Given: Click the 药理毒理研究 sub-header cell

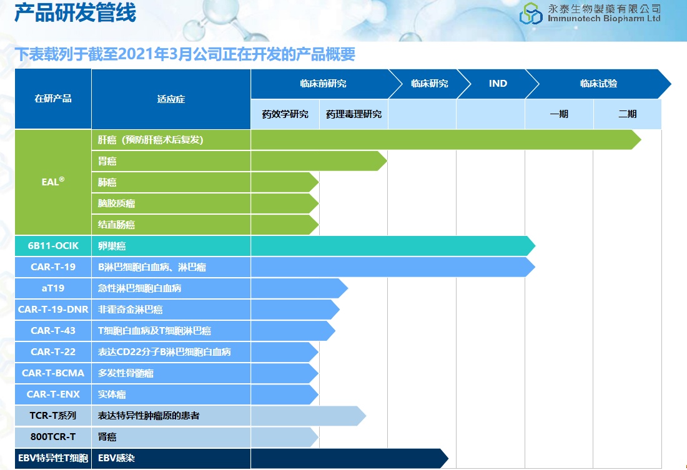Looking at the screenshot, I should (x=353, y=114).
